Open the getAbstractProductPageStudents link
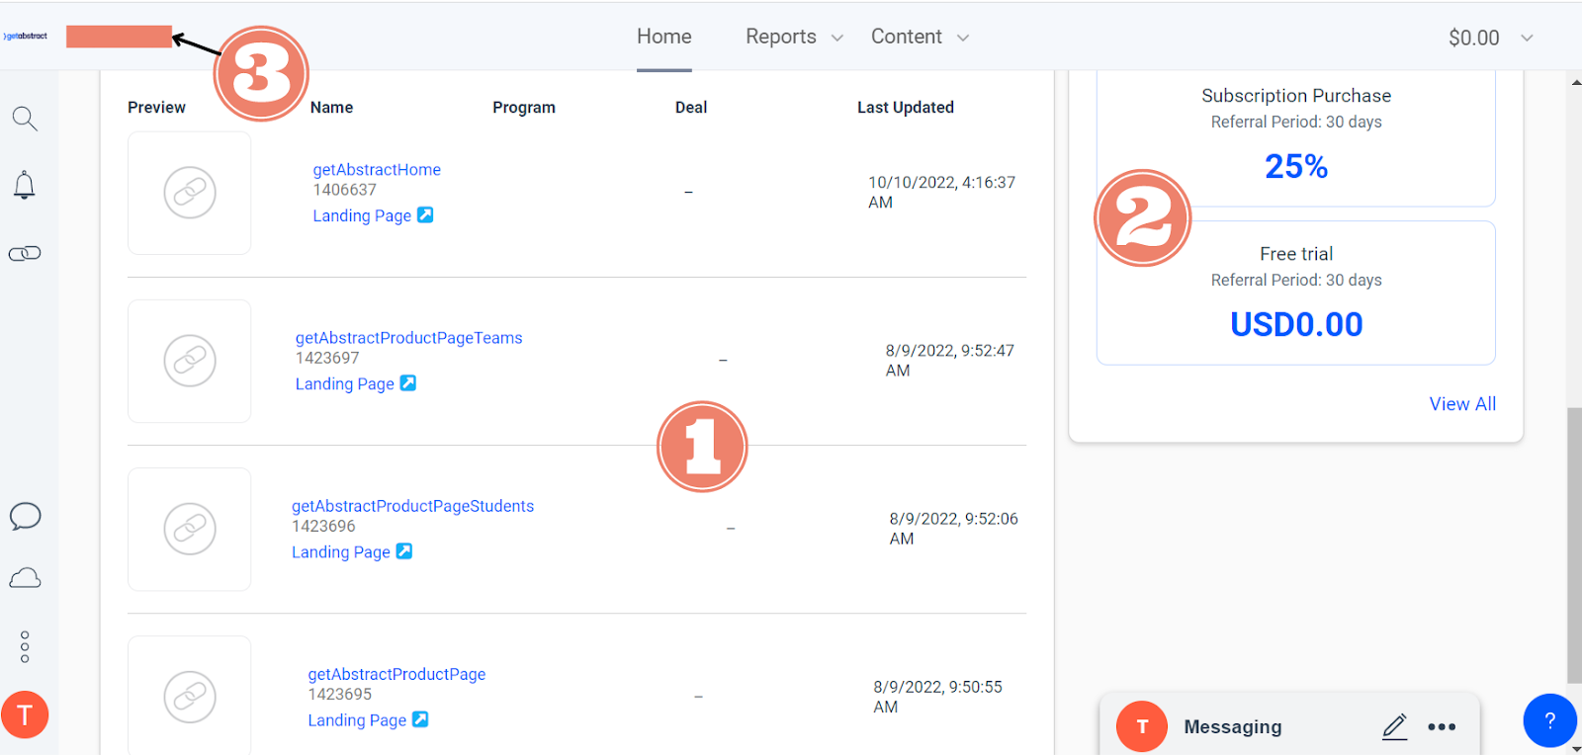 [413, 506]
